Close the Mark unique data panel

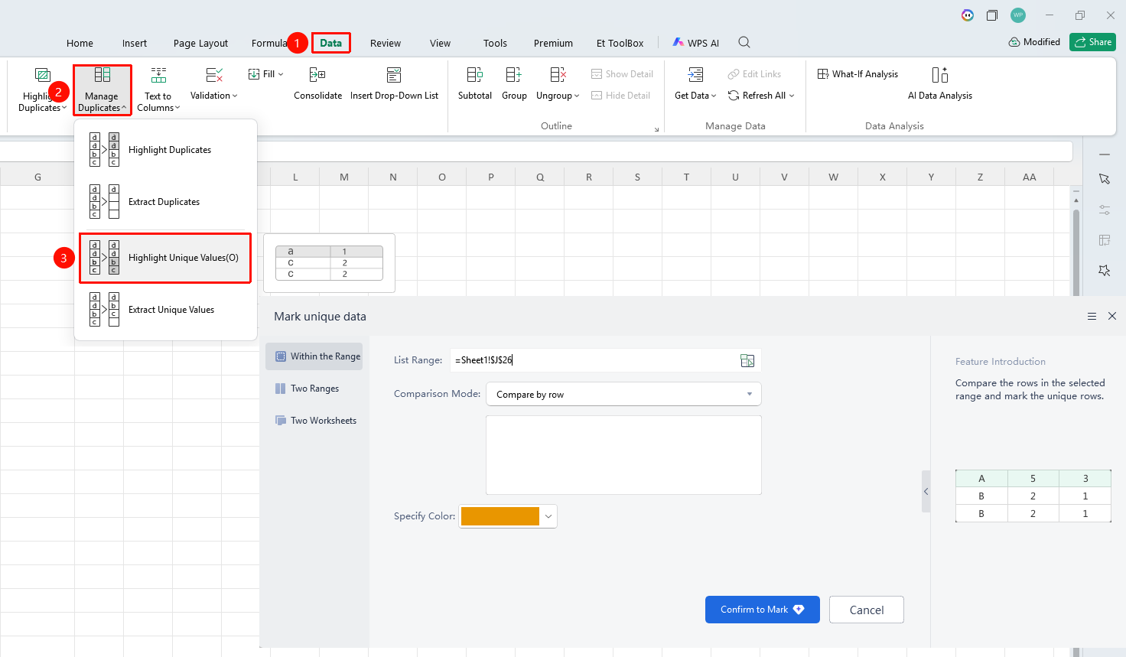point(1112,316)
